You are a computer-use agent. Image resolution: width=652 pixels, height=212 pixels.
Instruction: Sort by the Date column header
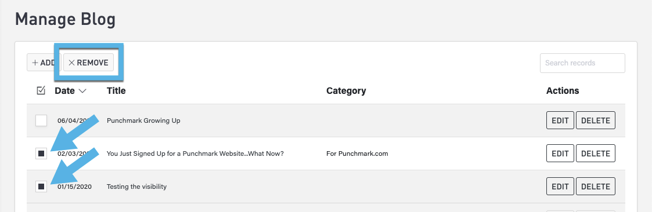(x=64, y=90)
